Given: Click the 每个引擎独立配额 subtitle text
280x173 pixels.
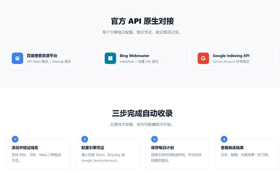Looking at the screenshot, I should tap(141, 32).
